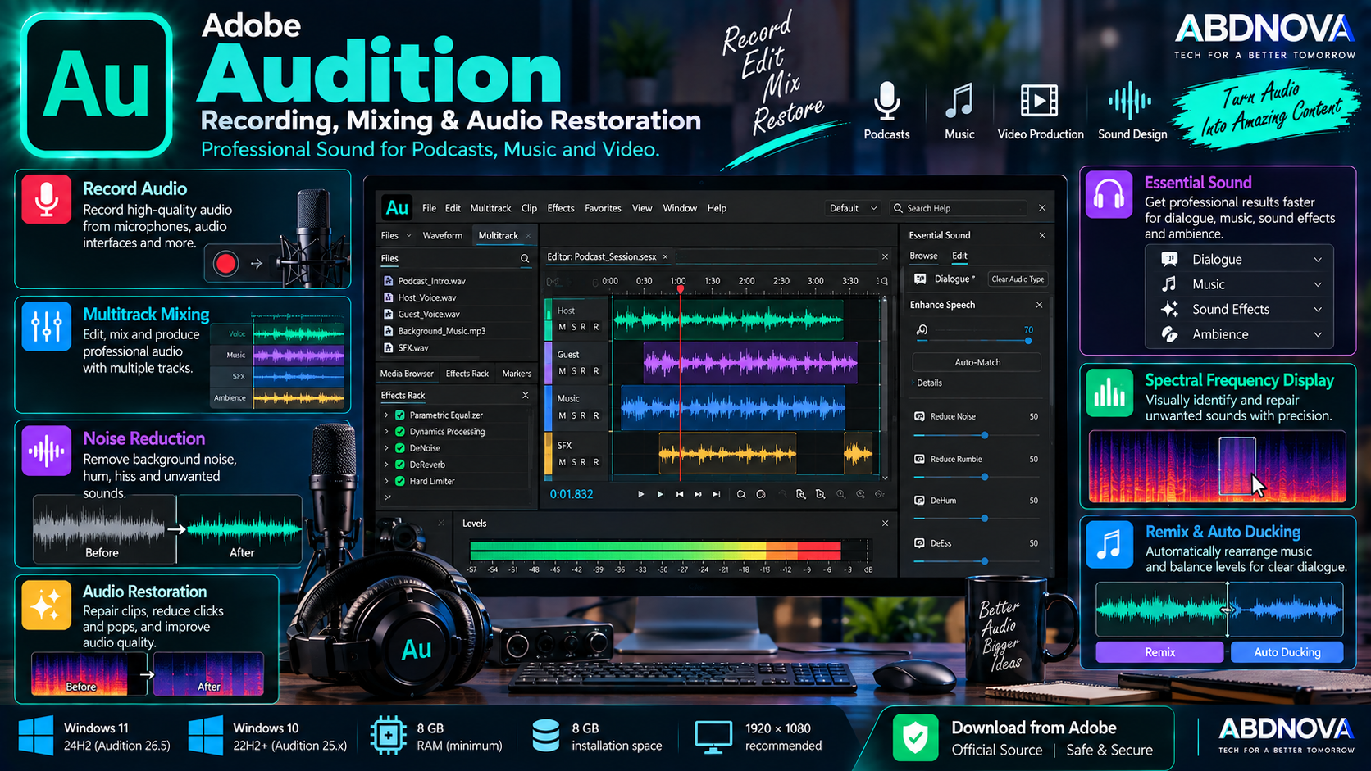Click the blue Auto Ducking button
Screen dimensions: 1371x771
point(1287,652)
